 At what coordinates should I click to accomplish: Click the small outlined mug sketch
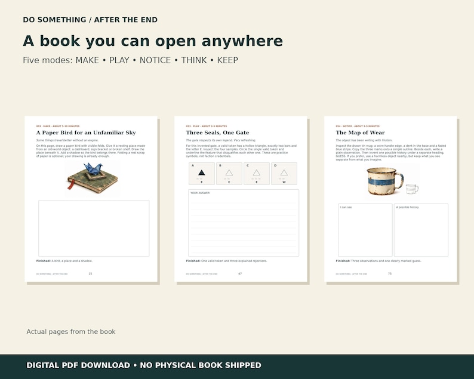tap(412, 189)
